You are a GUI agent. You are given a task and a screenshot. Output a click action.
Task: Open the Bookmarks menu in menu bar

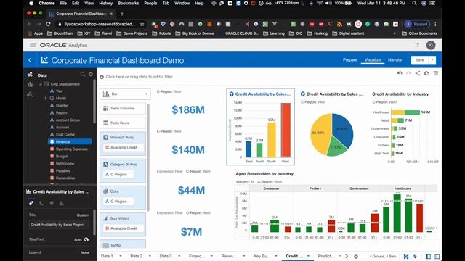(x=128, y=3)
